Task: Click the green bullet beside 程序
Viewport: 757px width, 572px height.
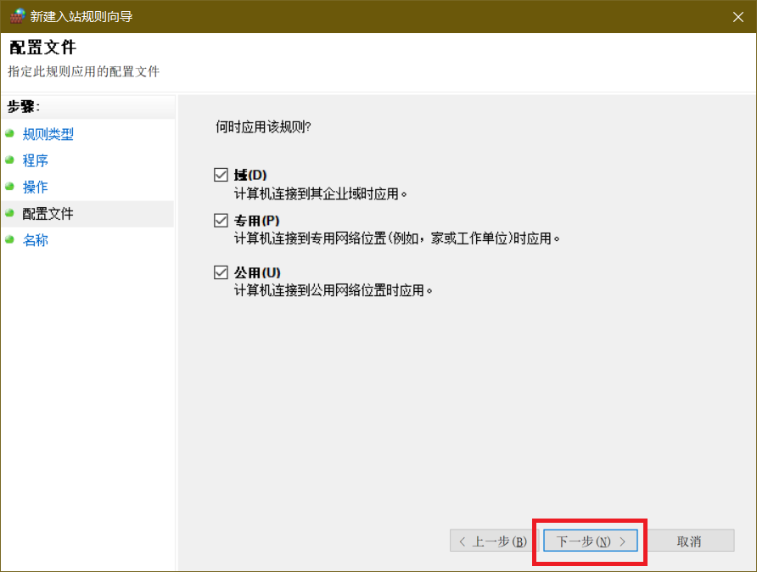Action: pyautogui.click(x=9, y=160)
